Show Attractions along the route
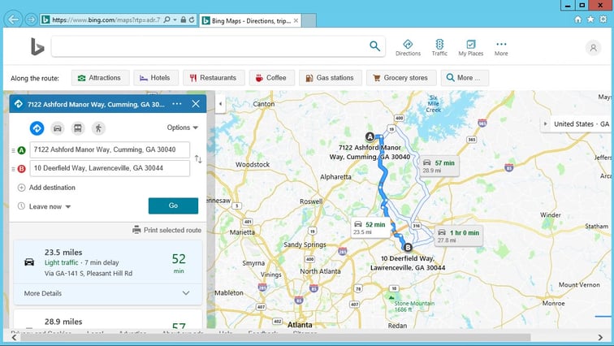This screenshot has height=346, width=614. (x=100, y=78)
